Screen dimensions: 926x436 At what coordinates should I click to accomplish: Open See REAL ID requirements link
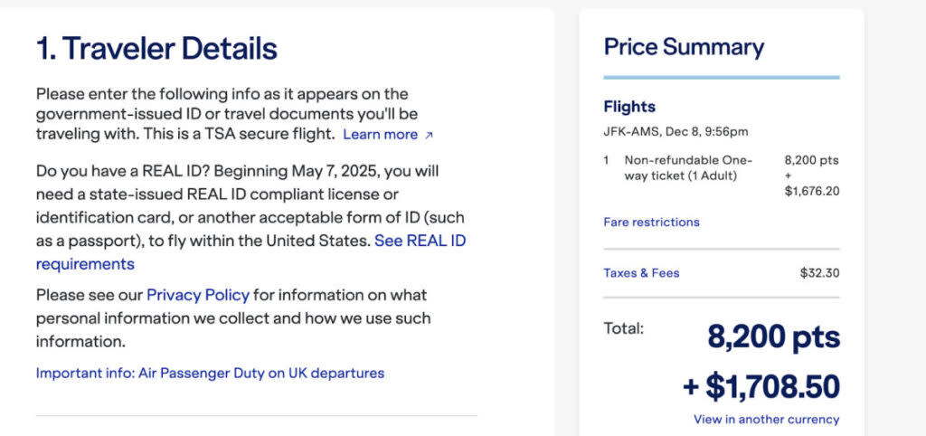pos(420,242)
